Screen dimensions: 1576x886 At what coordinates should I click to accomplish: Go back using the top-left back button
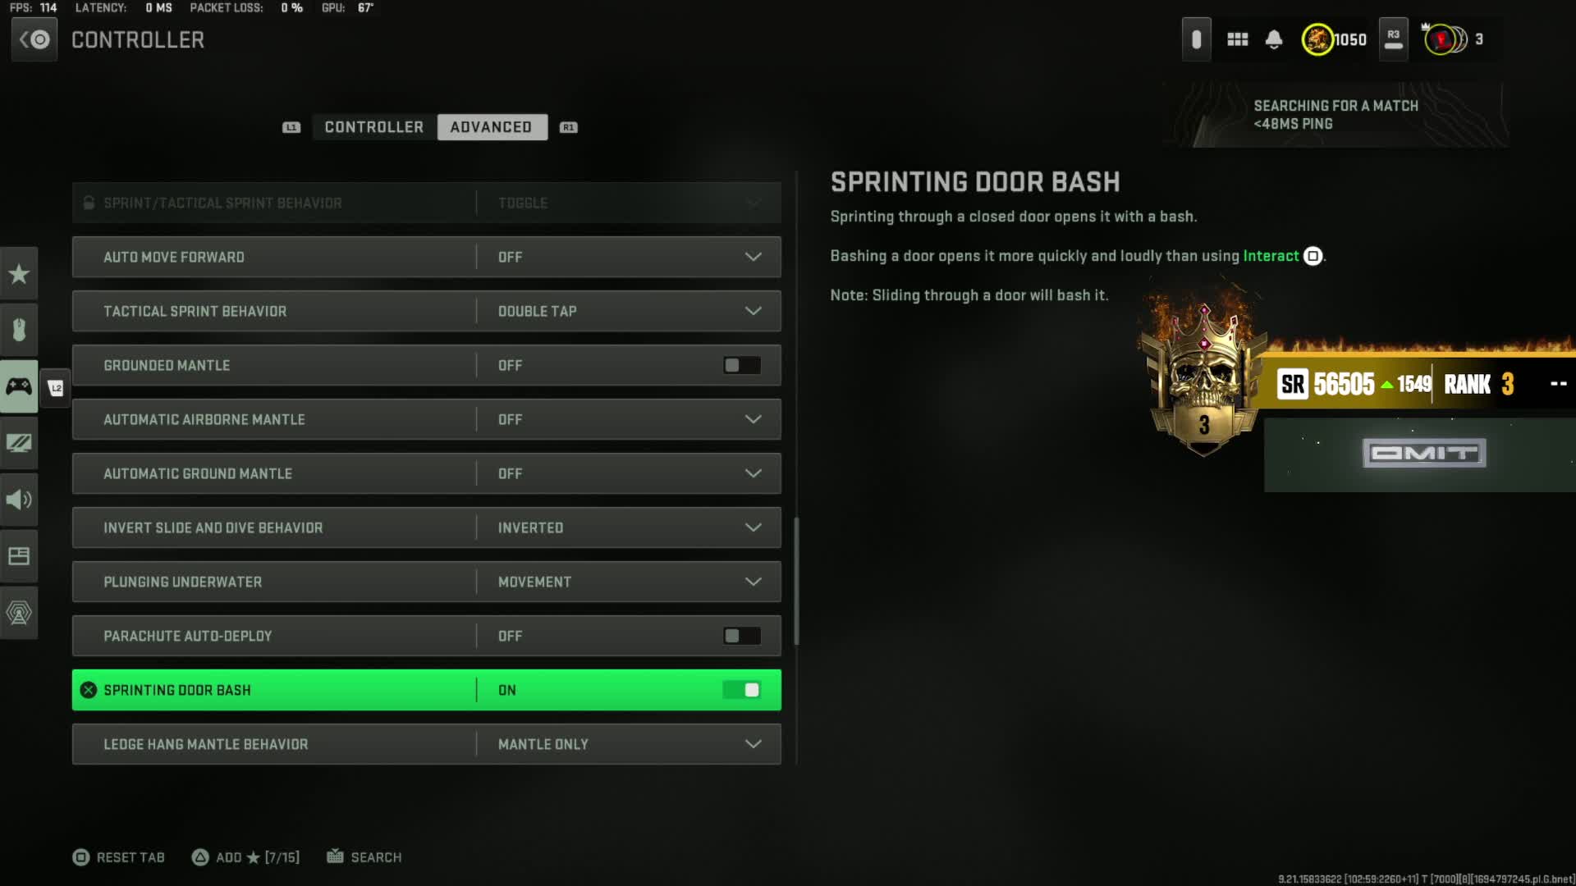point(34,39)
